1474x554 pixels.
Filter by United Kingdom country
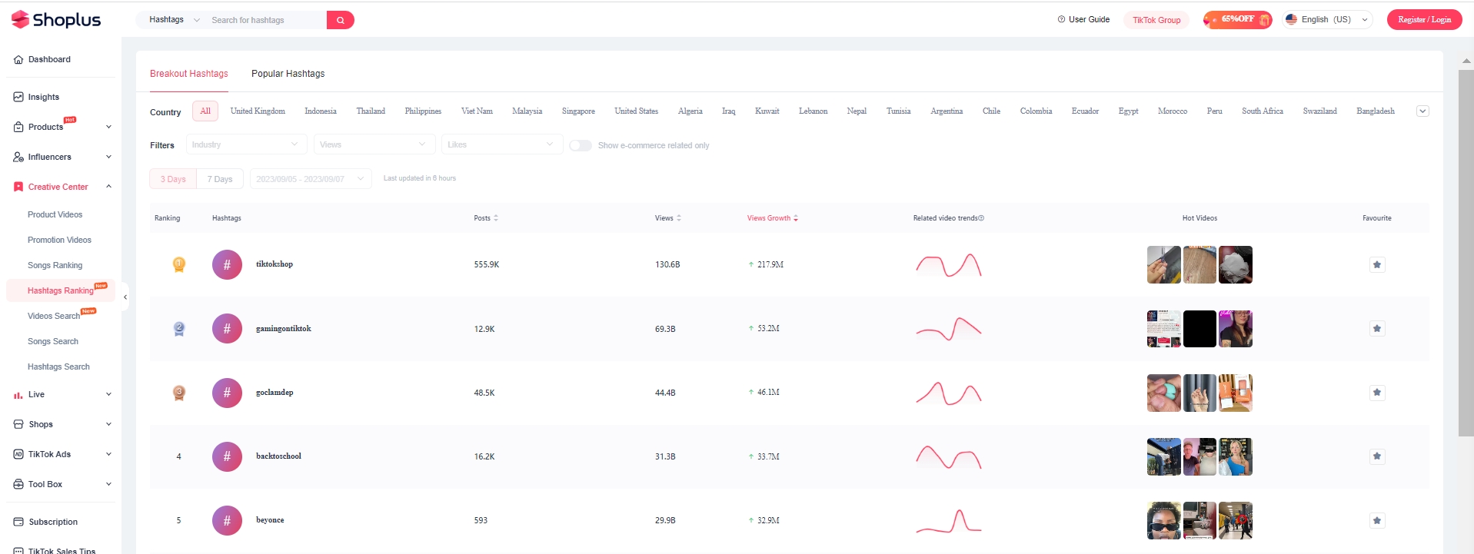click(x=258, y=111)
